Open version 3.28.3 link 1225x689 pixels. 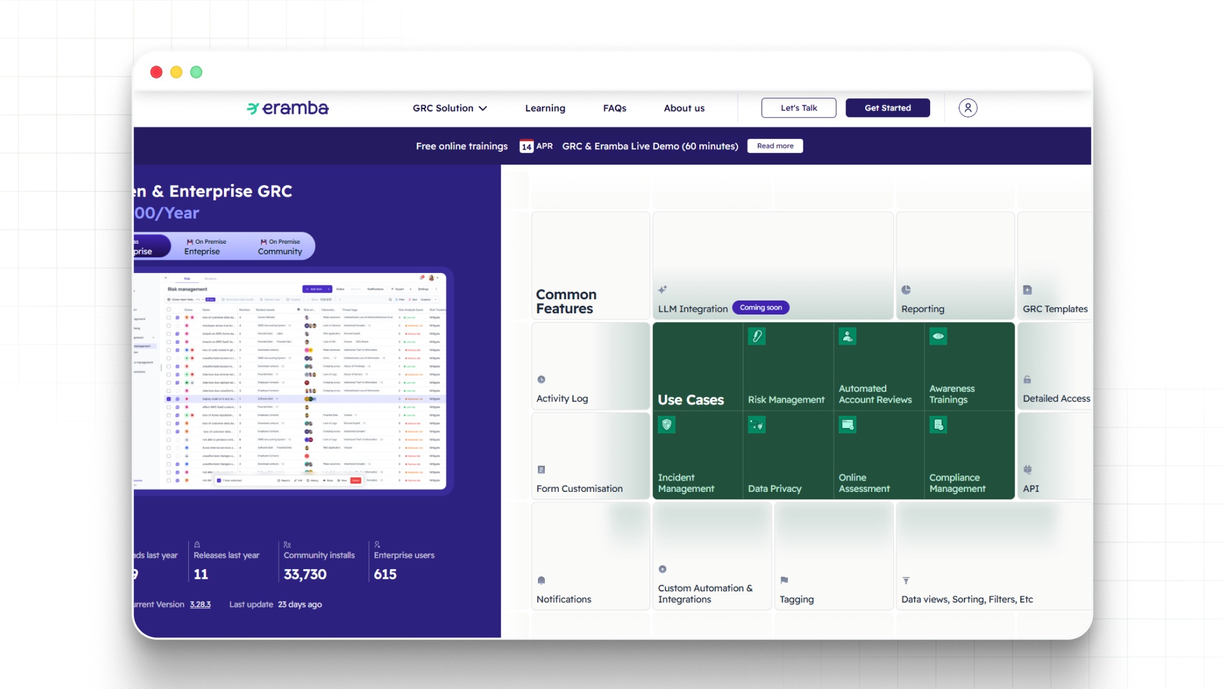pyautogui.click(x=200, y=604)
